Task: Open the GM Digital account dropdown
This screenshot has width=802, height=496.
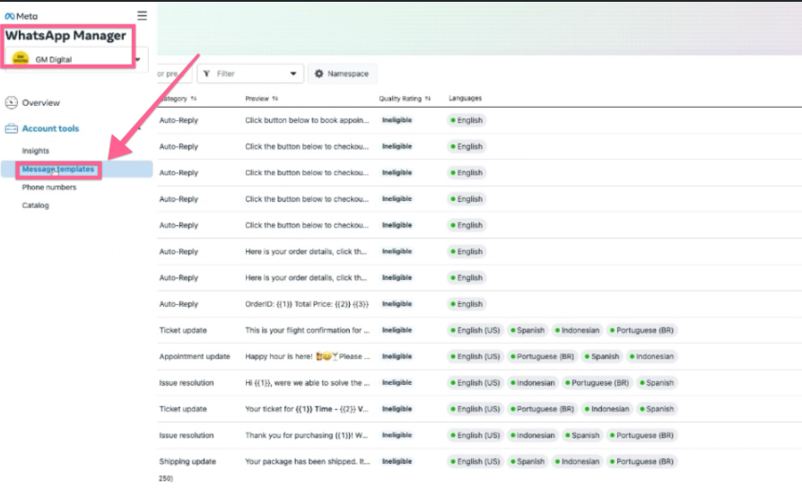Action: tap(138, 61)
